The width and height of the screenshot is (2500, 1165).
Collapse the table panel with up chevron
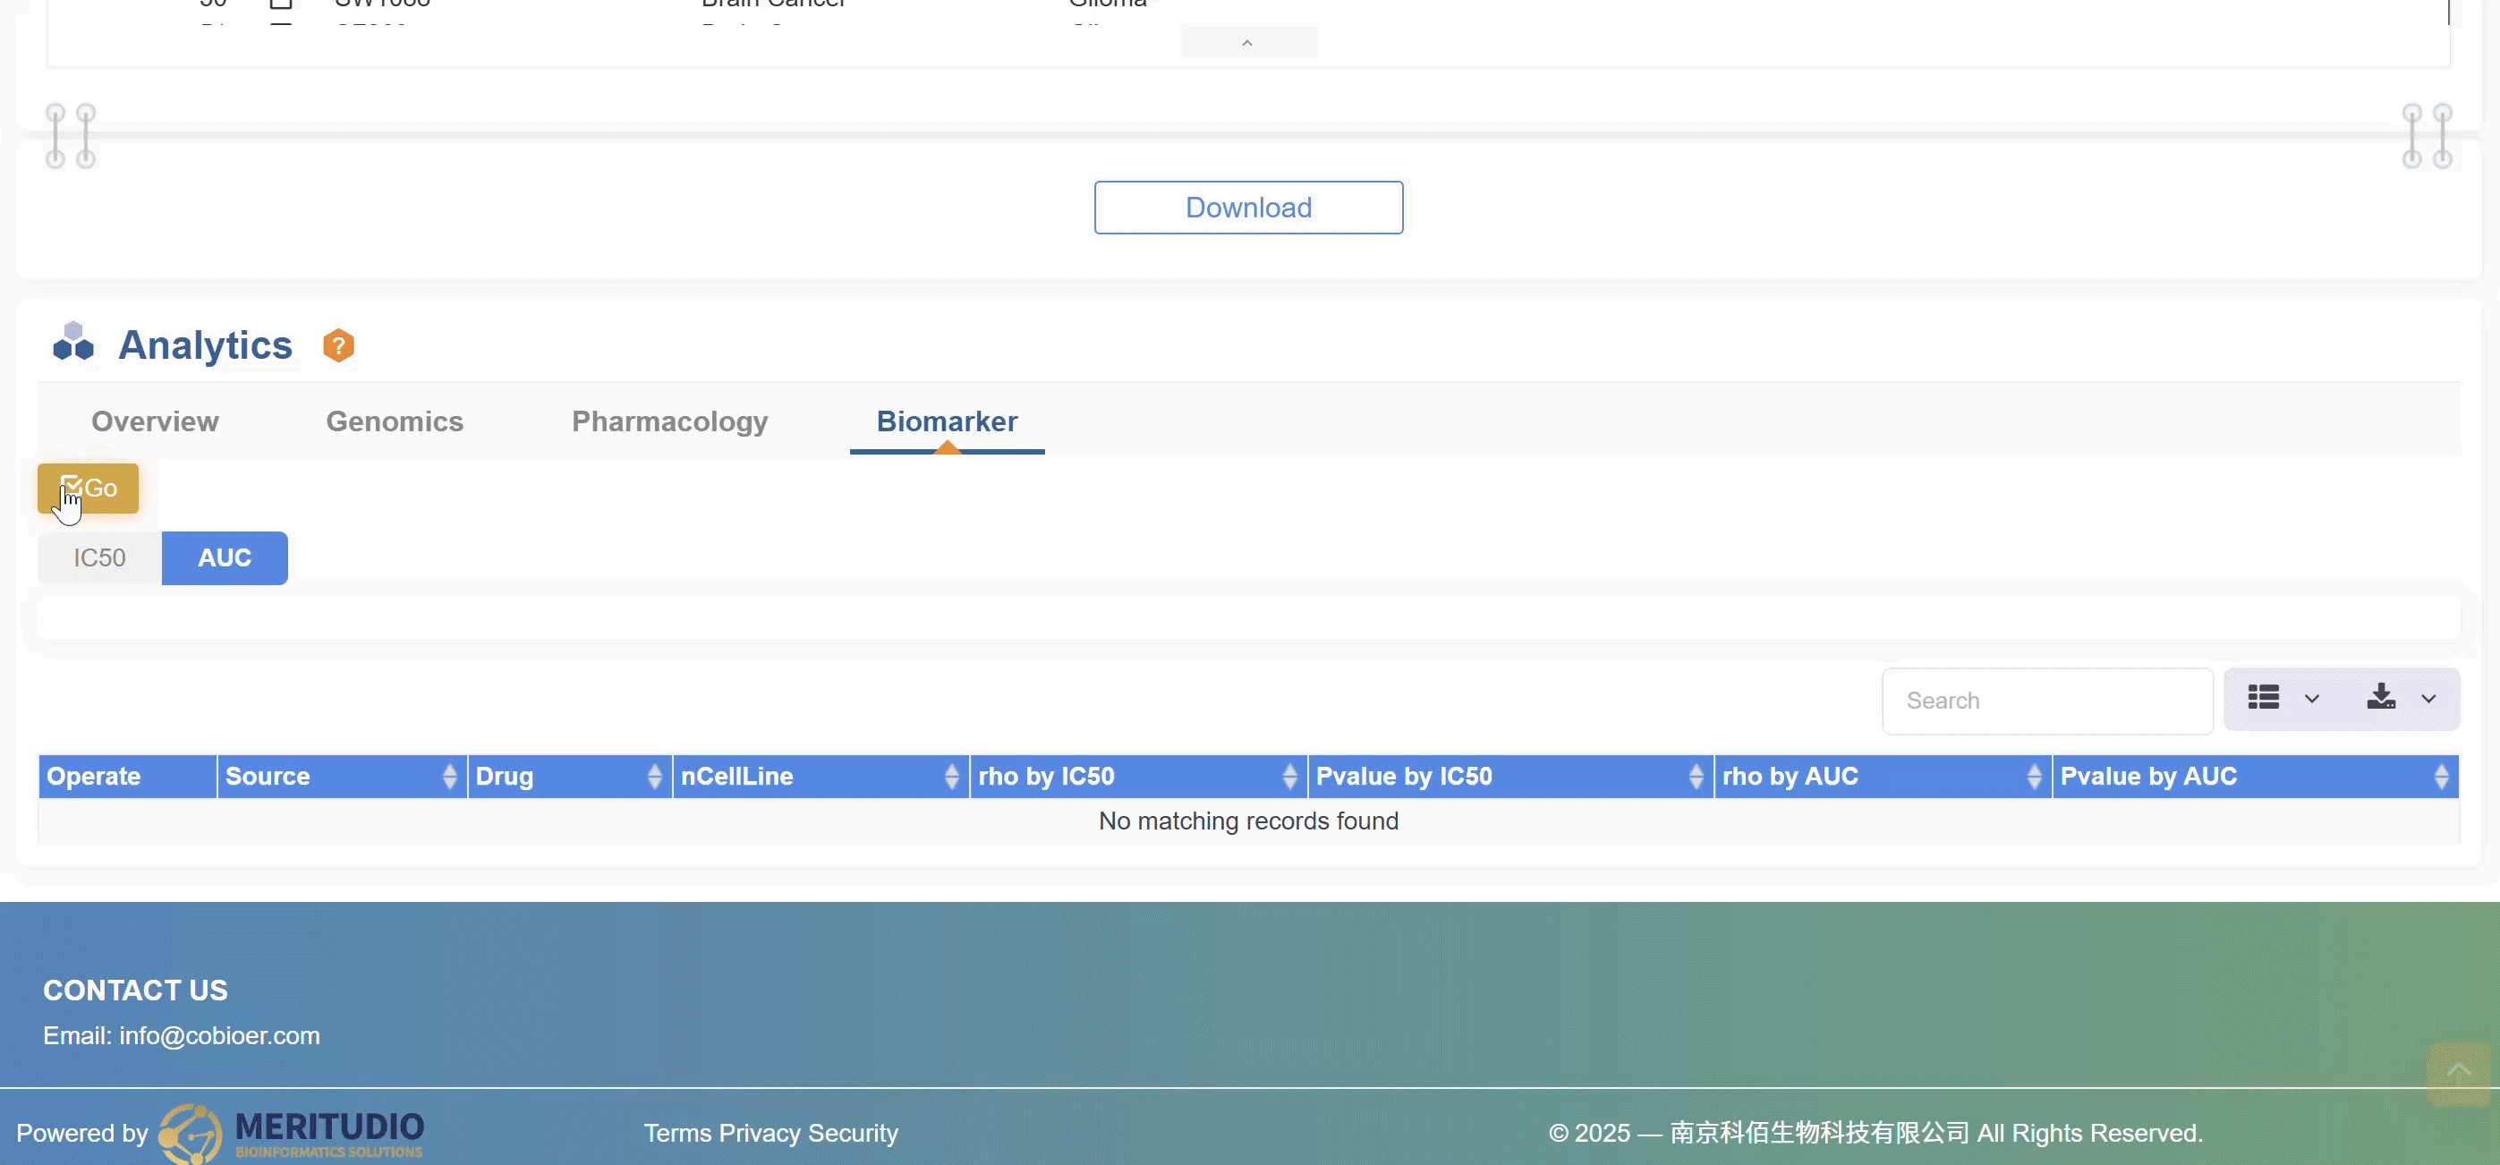(1247, 43)
